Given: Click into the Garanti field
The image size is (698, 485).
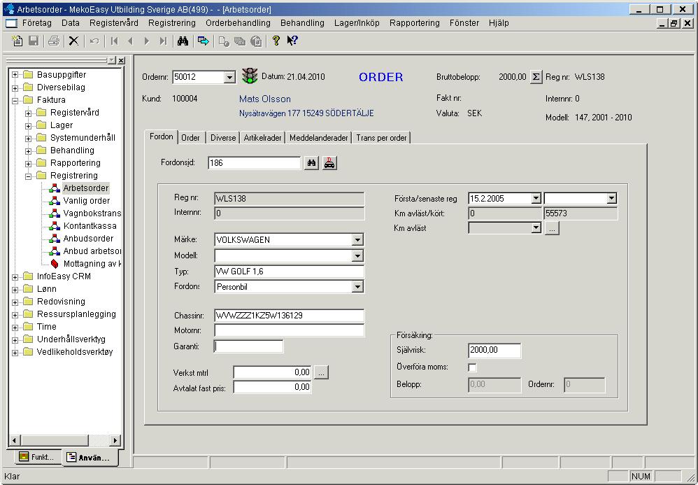Looking at the screenshot, I should 248,346.
